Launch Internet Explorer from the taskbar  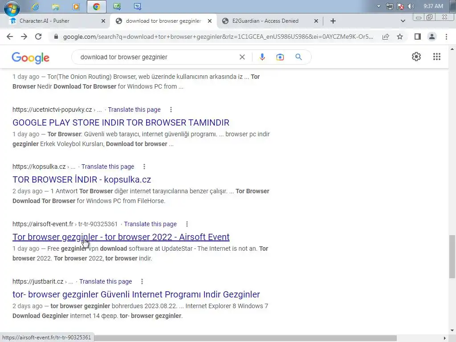pos(36,6)
